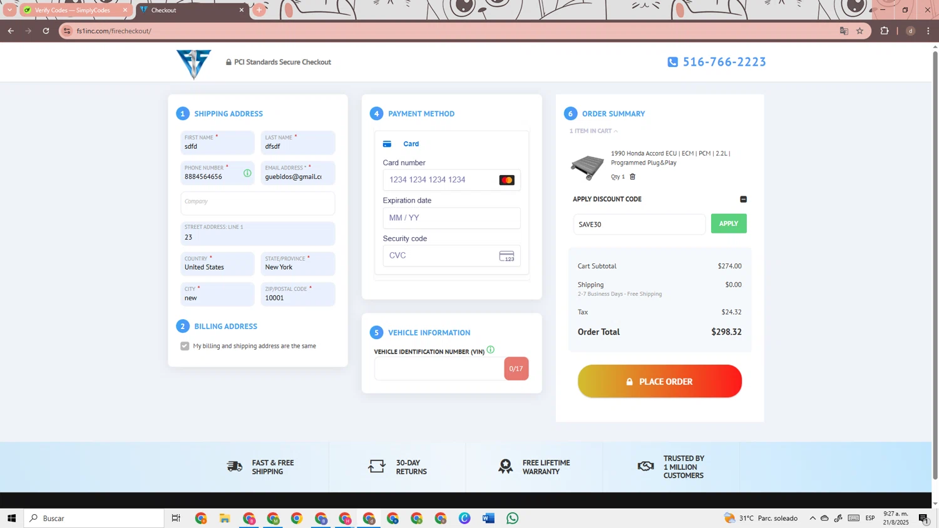This screenshot has width=939, height=528.
Task: Open Task View on the taskbar
Action: click(x=176, y=518)
